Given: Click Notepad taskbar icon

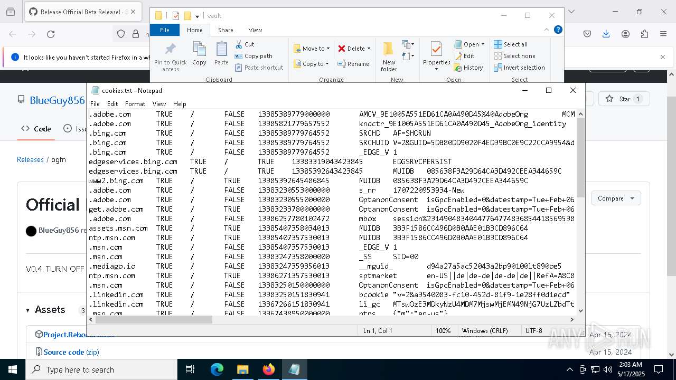Looking at the screenshot, I should pos(294,369).
